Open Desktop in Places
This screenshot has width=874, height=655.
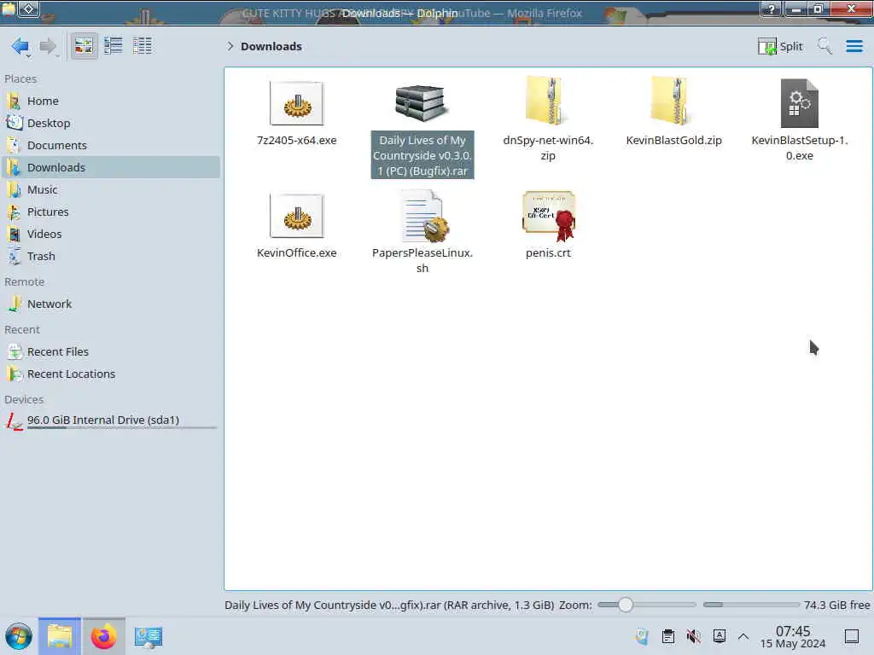[x=111, y=123]
